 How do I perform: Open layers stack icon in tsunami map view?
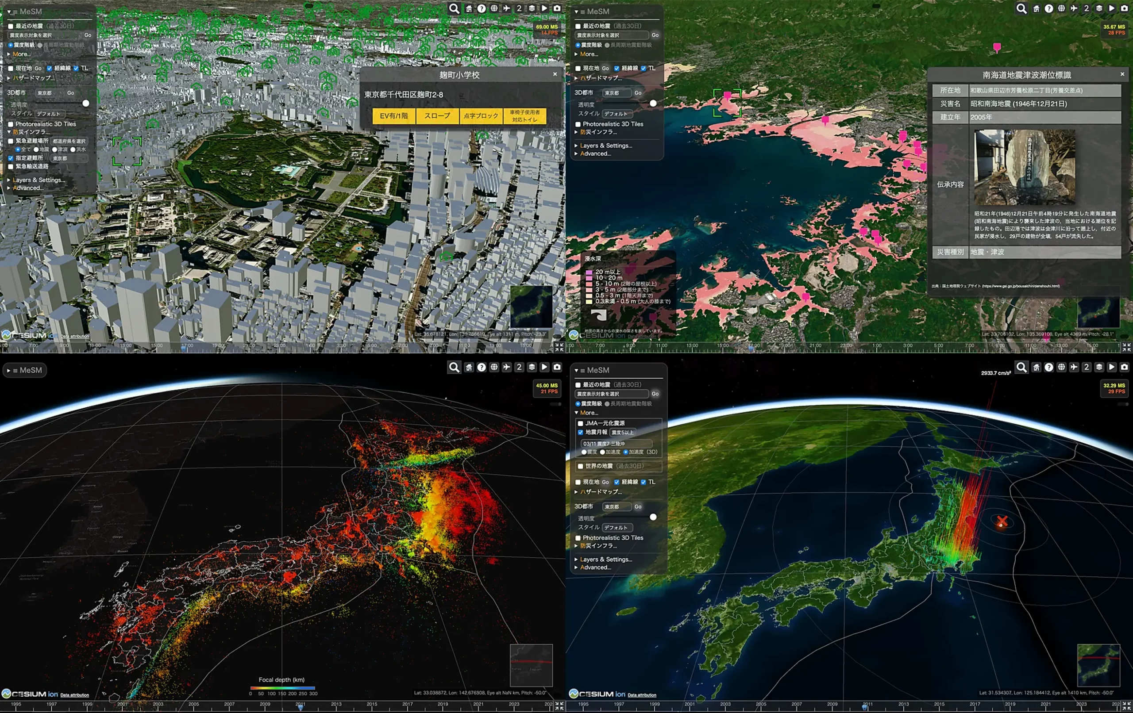click(x=1099, y=8)
